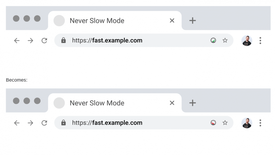The height and width of the screenshot is (155, 275).
Task: Click the red speedometer icon in the bottom address bar
Action: coord(213,123)
